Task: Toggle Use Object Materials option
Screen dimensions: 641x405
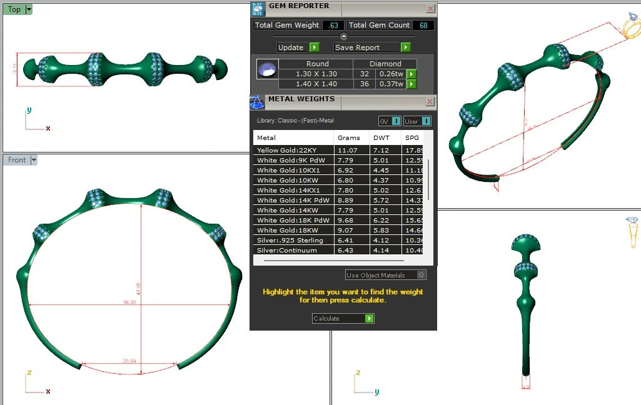Action: tap(421, 275)
